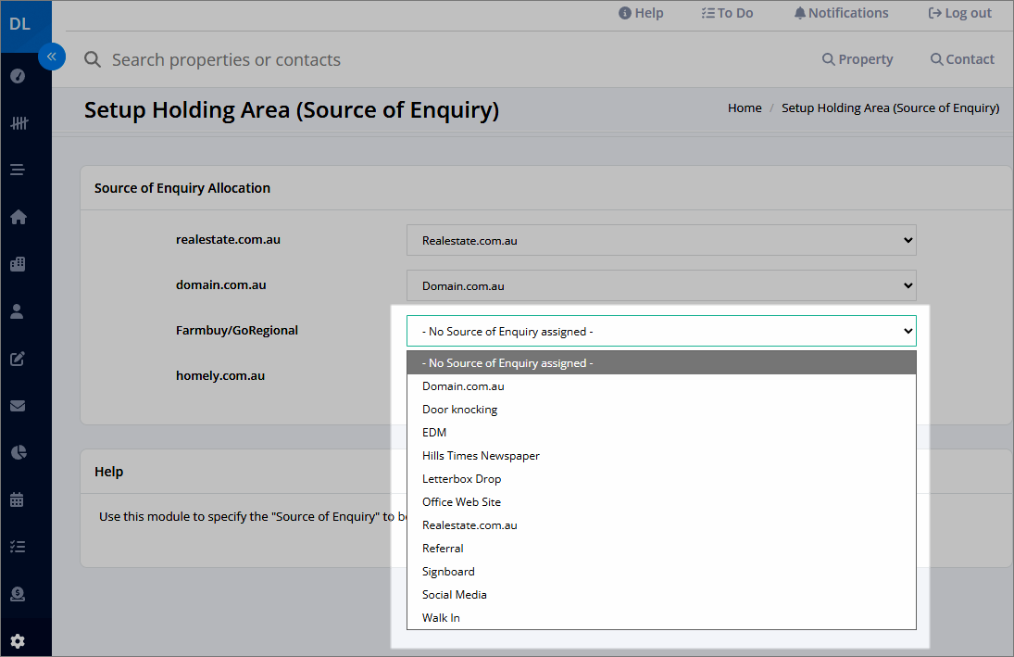Open the pie chart reports icon
The width and height of the screenshot is (1014, 657).
pos(19,452)
